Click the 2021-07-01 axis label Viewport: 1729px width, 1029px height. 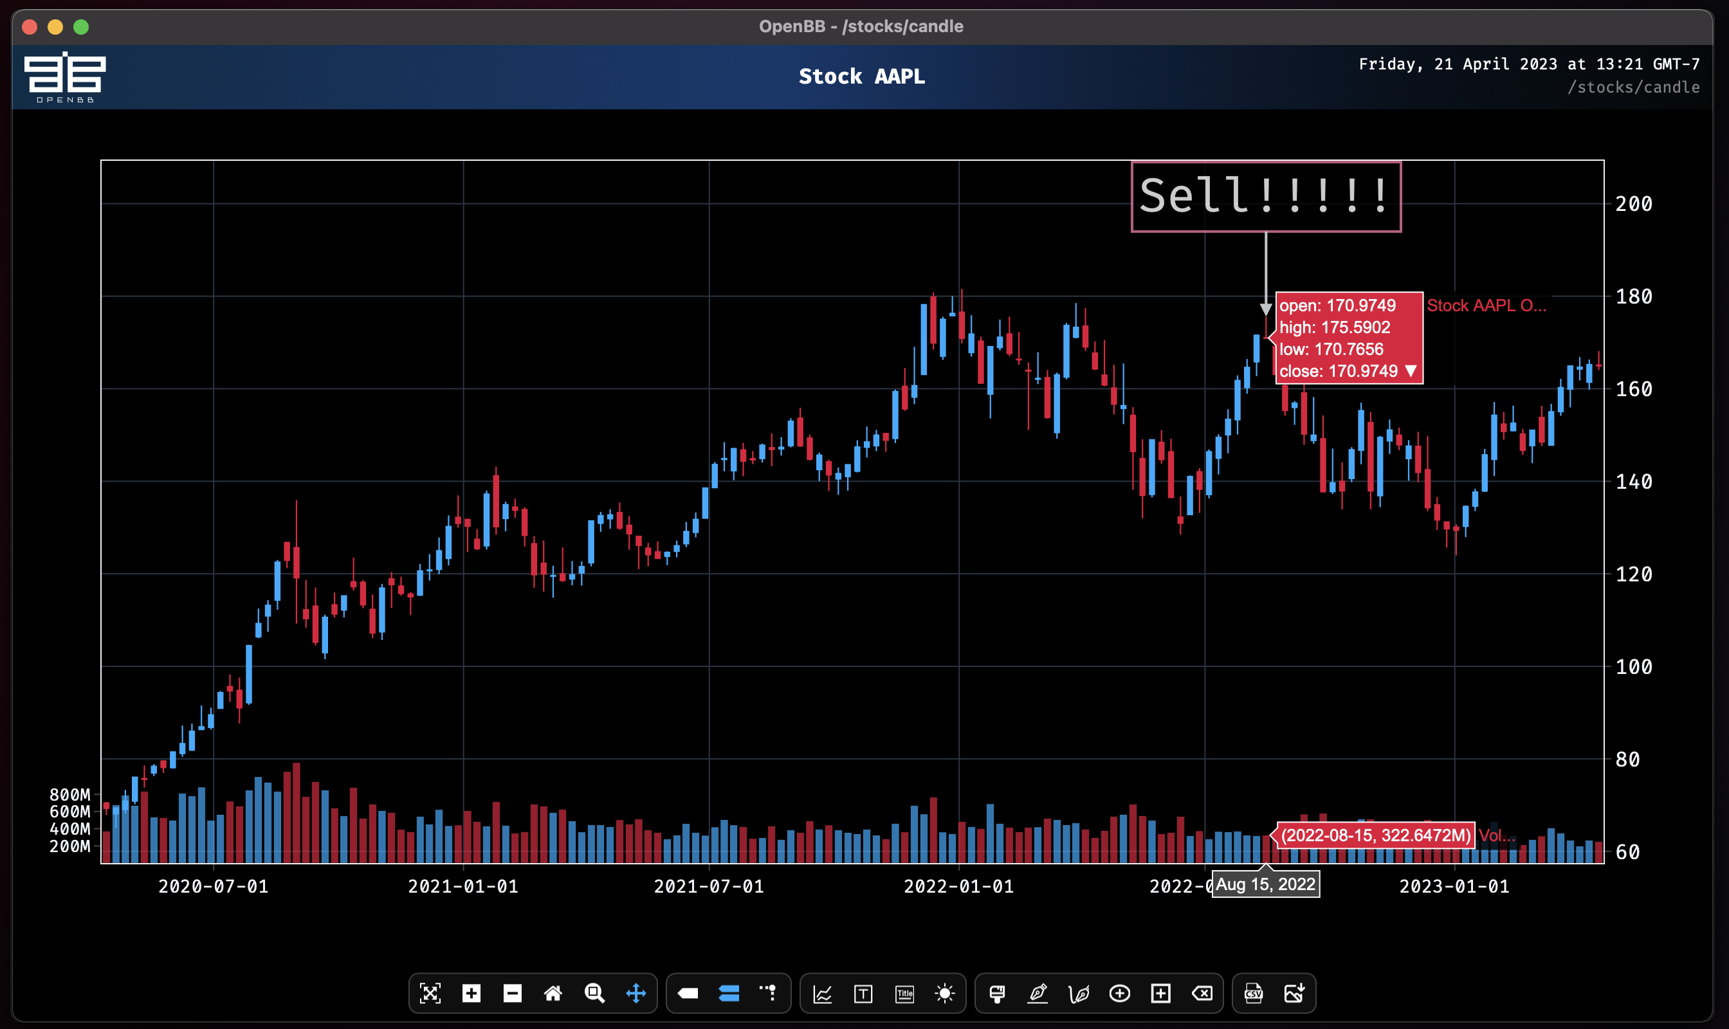(709, 886)
